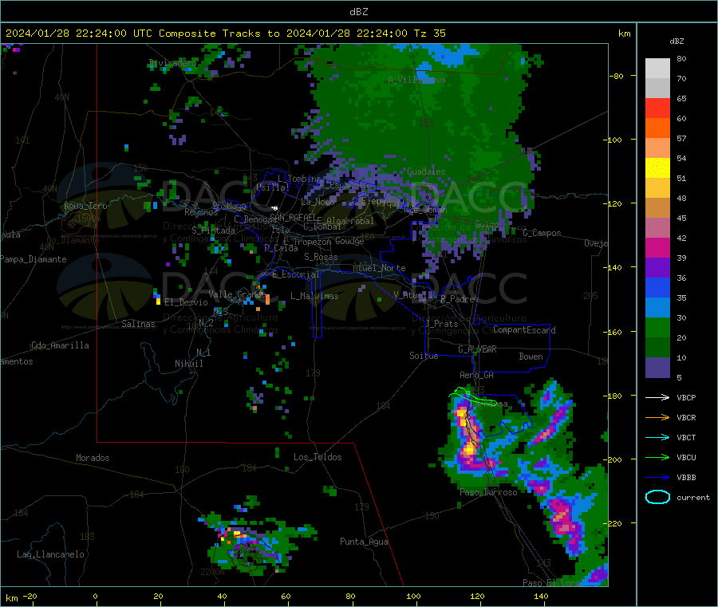The image size is (718, 607).
Task: Click the J_Prats map label
Action: click(x=441, y=323)
